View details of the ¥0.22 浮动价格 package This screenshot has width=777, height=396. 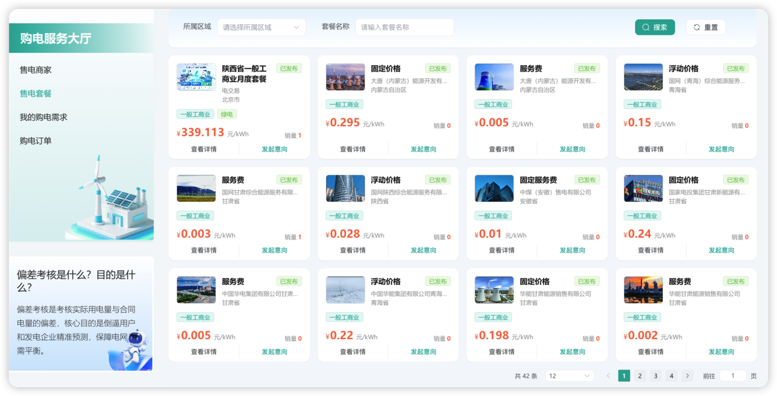tap(353, 352)
